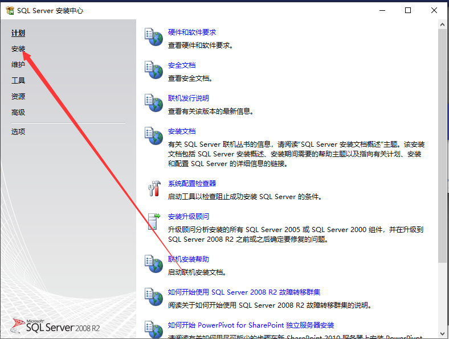The height and width of the screenshot is (339, 449).
Task: Launch the 系统配置检查器 link
Action: [x=192, y=184]
